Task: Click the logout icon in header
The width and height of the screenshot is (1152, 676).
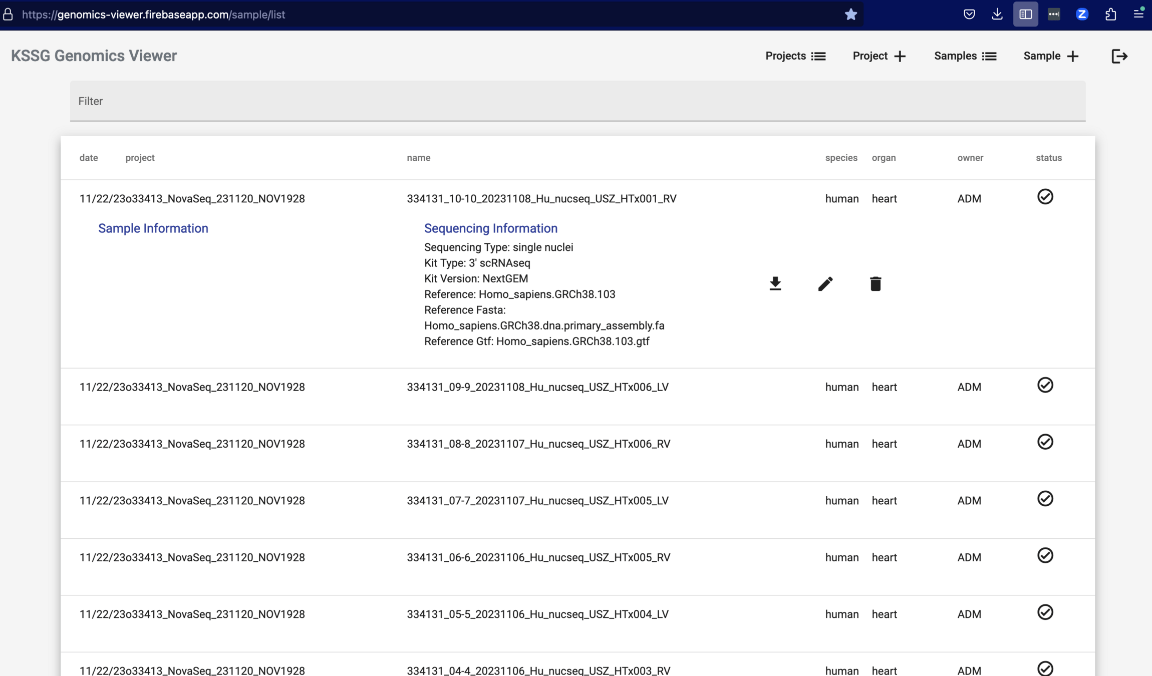Action: [x=1119, y=56]
